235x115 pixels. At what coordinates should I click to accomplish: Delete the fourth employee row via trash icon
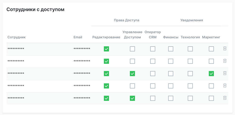pyautogui.click(x=225, y=86)
